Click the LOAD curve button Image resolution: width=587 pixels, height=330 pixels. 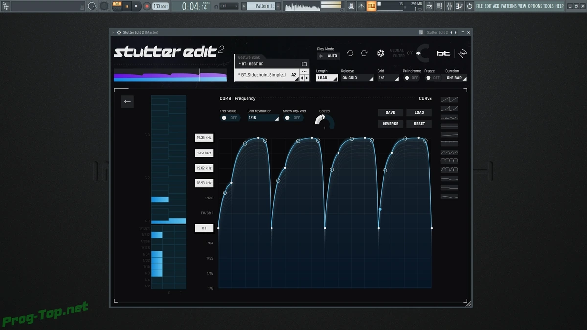tap(419, 112)
